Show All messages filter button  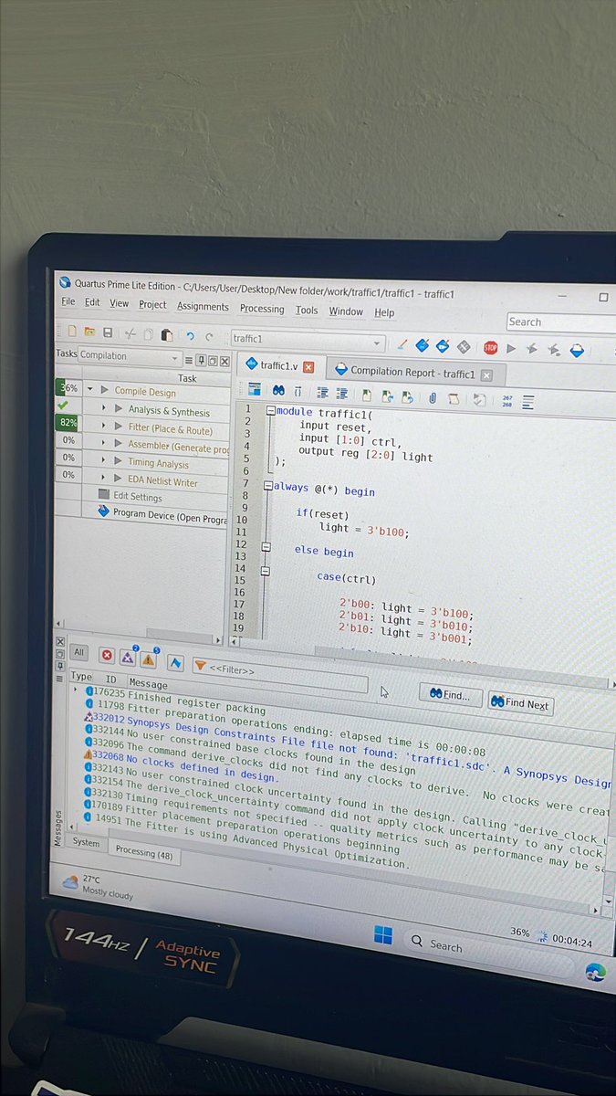point(79,652)
